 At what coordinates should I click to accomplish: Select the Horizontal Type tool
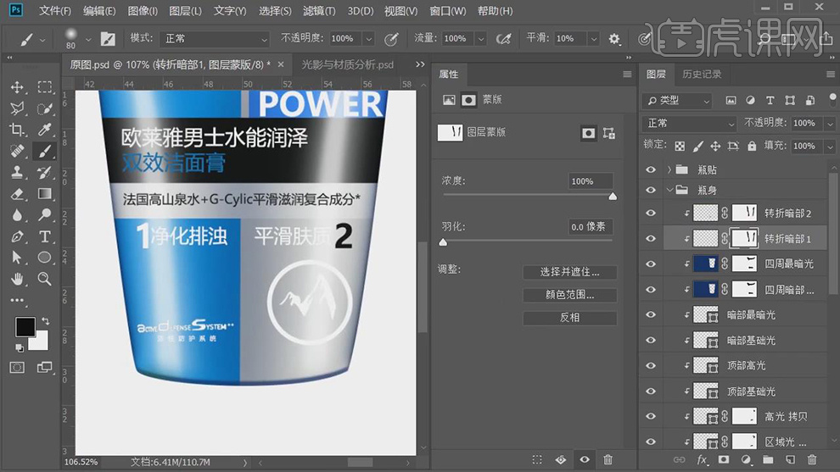45,236
